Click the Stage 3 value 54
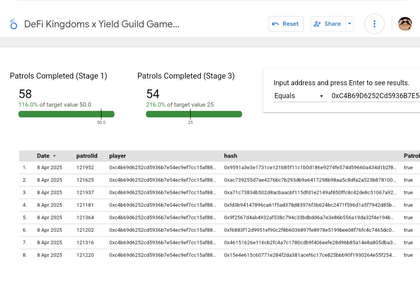This screenshot has width=420, height=296. [x=153, y=94]
